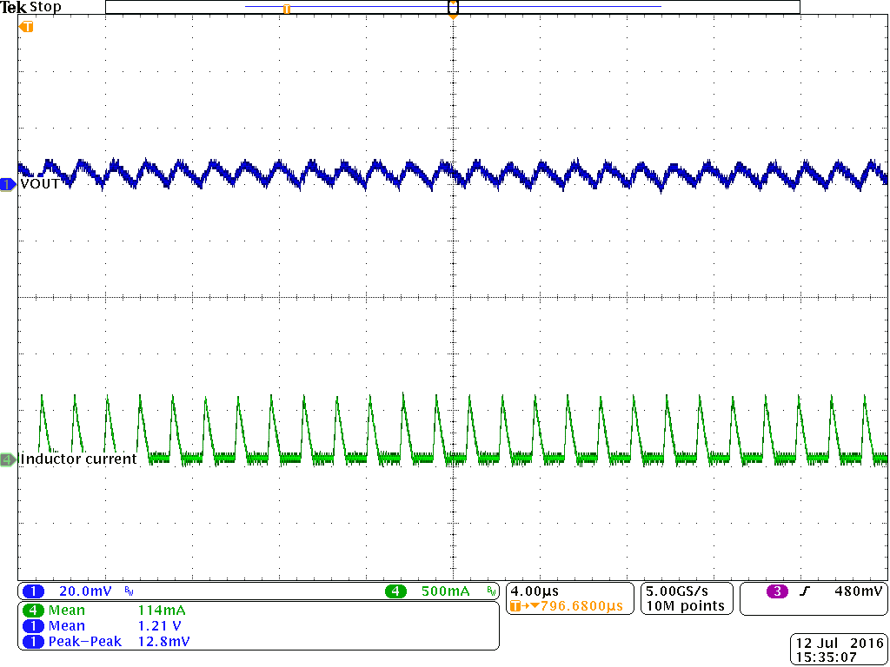Click the bandwidth limit icon next to 500mA
This screenshot has width=890, height=667.
point(491,591)
